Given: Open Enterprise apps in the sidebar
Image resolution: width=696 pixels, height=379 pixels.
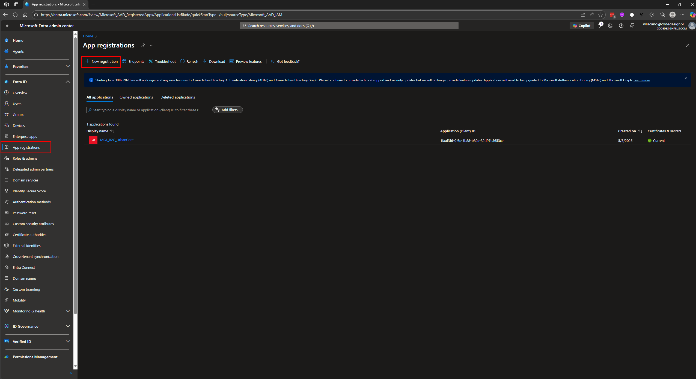Looking at the screenshot, I should 25,136.
